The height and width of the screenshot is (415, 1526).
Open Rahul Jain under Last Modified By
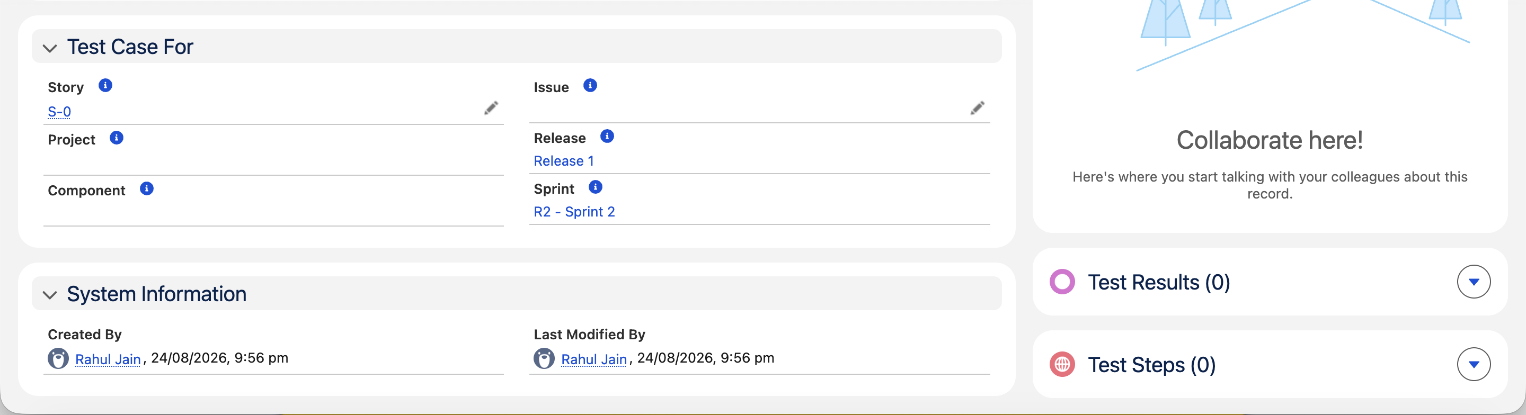click(593, 359)
